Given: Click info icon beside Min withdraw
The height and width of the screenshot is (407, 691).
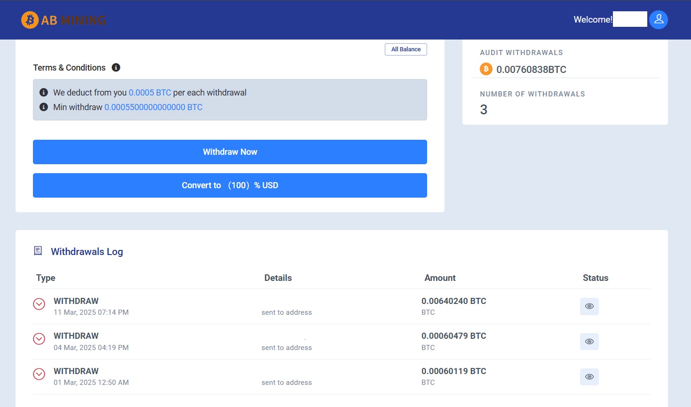Looking at the screenshot, I should tap(44, 107).
